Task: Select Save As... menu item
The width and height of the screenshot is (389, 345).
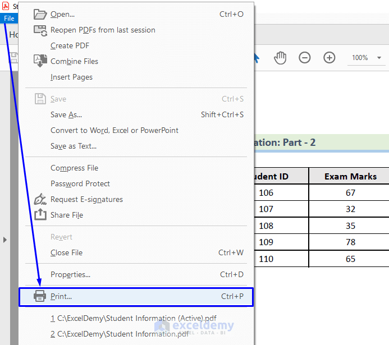Action: [136, 114]
